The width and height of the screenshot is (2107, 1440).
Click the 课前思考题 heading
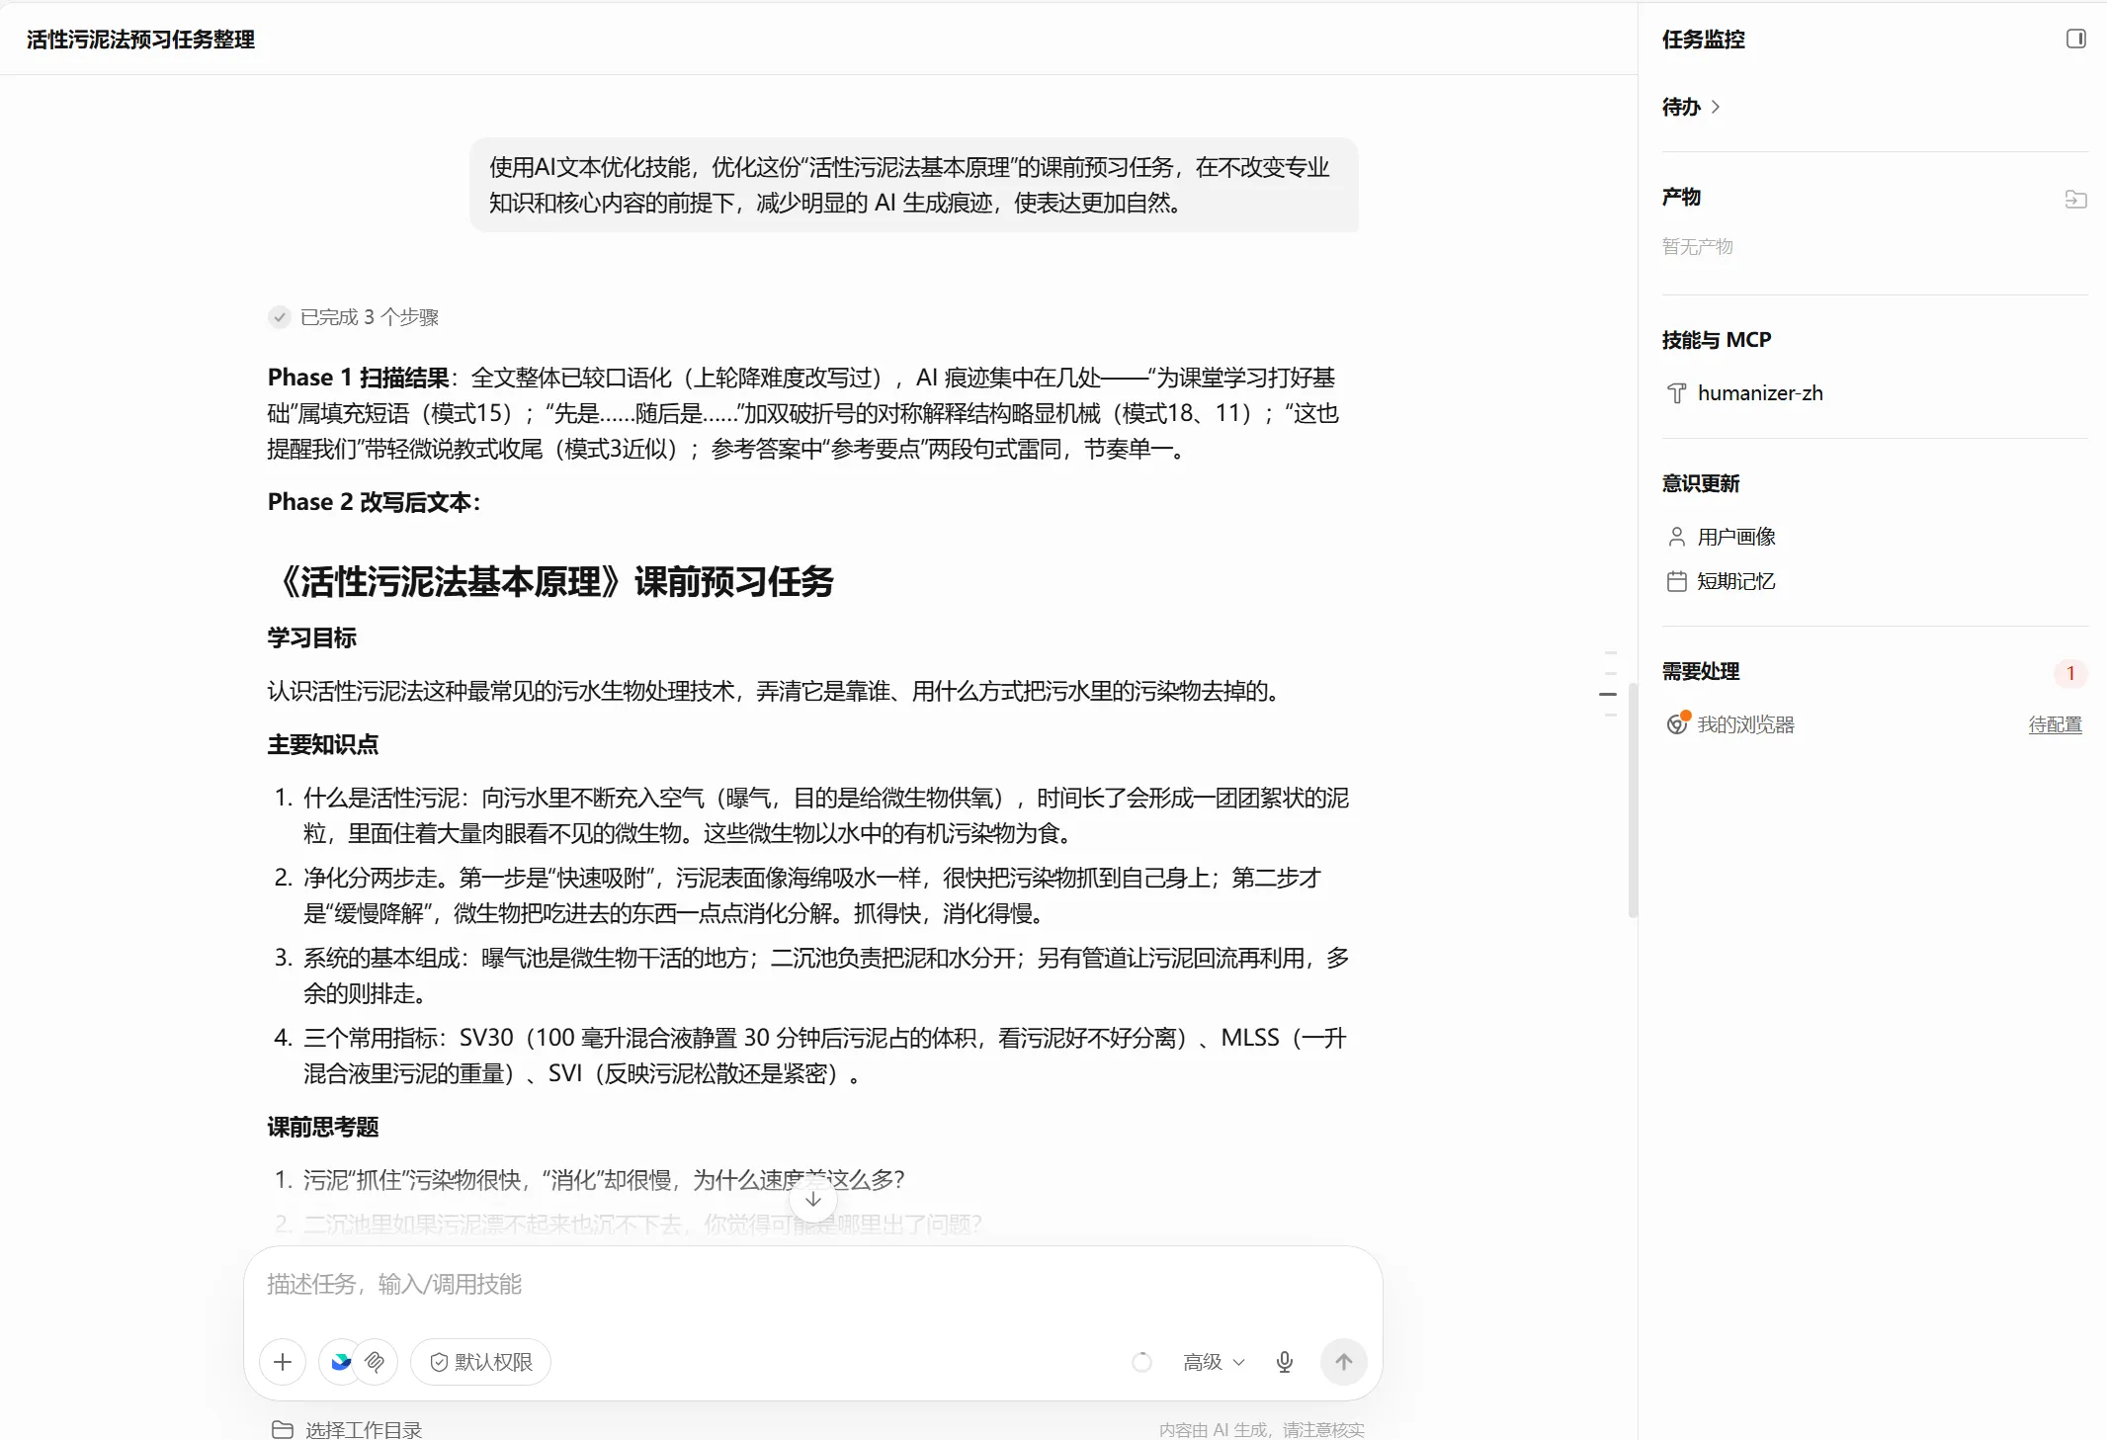pyautogui.click(x=323, y=1127)
